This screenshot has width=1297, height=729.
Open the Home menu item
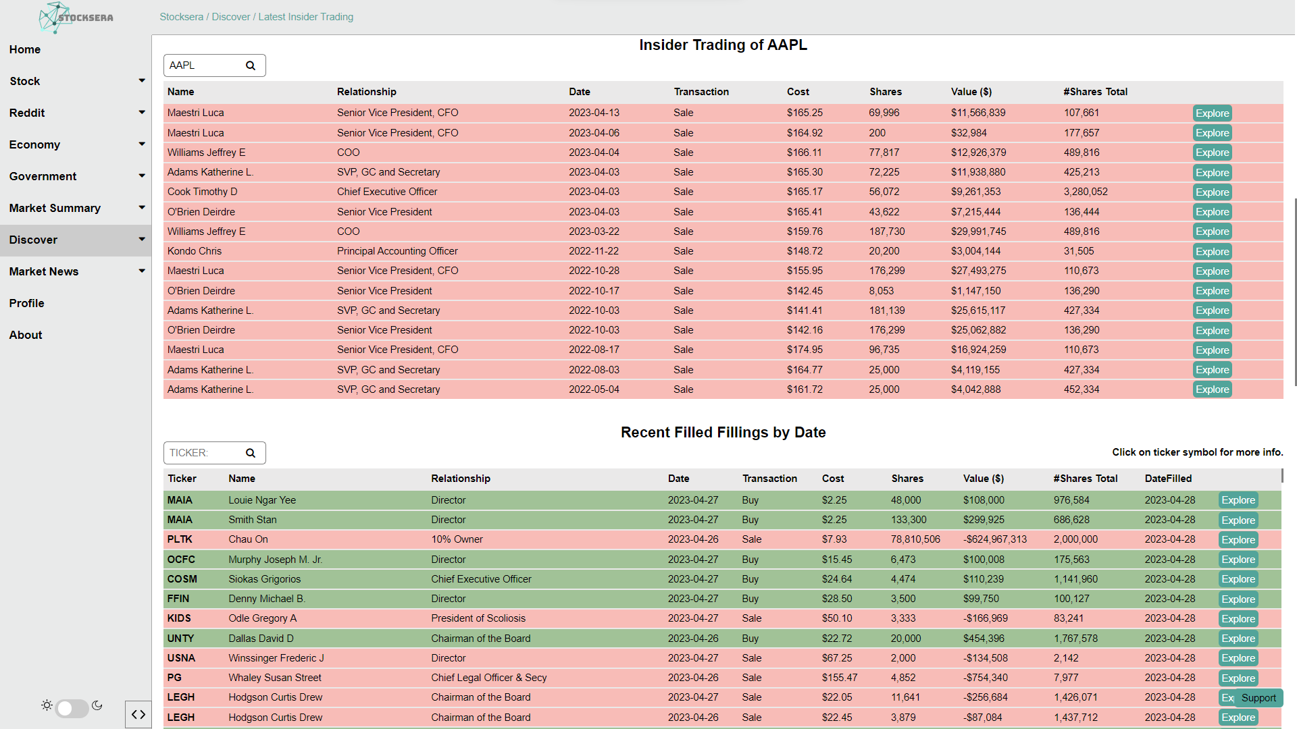click(25, 49)
